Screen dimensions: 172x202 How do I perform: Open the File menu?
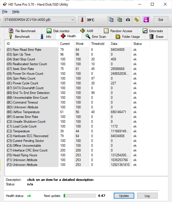click(5, 12)
